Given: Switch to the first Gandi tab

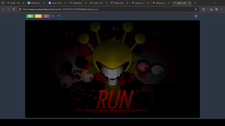Looking at the screenshot, I should 15,3.
